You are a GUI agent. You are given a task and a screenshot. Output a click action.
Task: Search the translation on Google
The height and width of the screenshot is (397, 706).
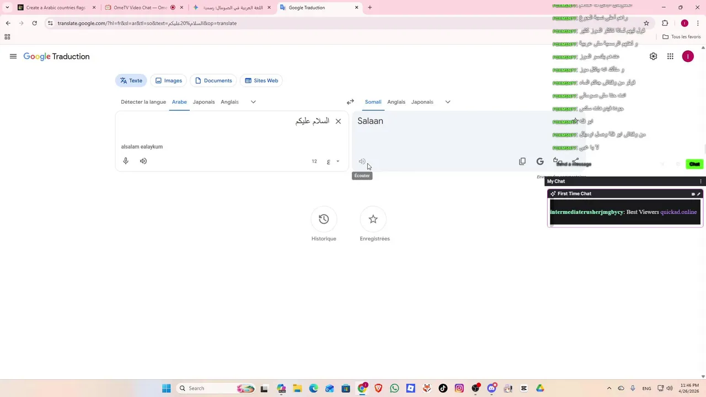[x=540, y=162]
